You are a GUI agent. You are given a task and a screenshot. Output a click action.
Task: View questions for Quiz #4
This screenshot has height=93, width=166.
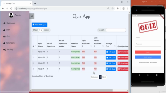coord(123,52)
